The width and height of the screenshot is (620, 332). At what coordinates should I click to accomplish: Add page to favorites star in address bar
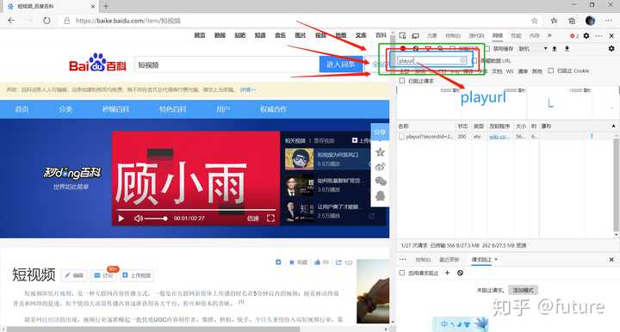(x=535, y=21)
